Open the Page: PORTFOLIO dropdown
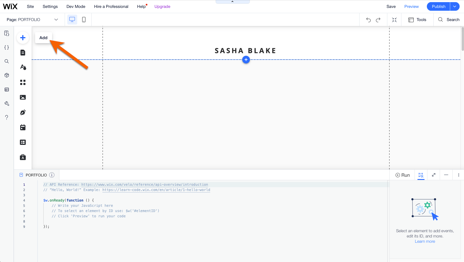 32,20
